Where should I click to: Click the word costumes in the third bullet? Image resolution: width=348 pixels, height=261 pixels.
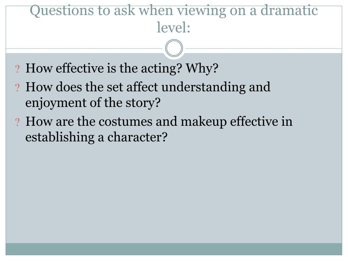[125, 122]
